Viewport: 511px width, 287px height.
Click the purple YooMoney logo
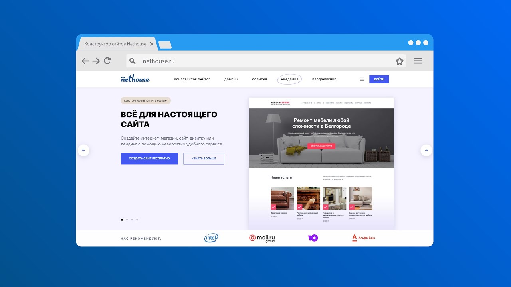coord(313,238)
